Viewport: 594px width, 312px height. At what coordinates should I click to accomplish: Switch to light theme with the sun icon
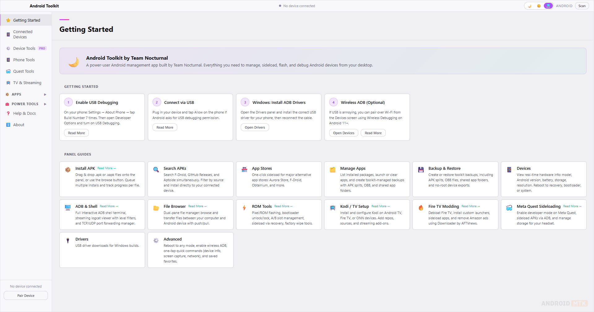click(x=539, y=6)
